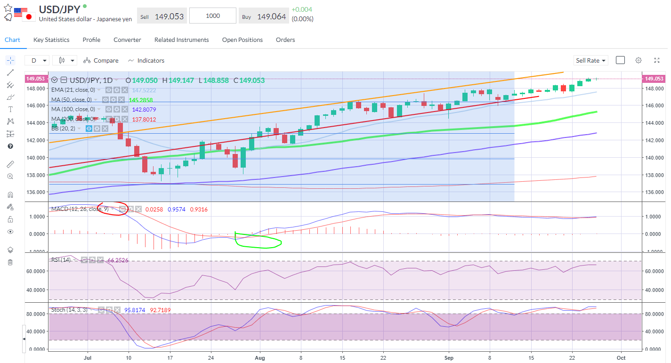The image size is (671, 363).
Task: Open the Sell Rate dropdown
Action: pos(591,60)
